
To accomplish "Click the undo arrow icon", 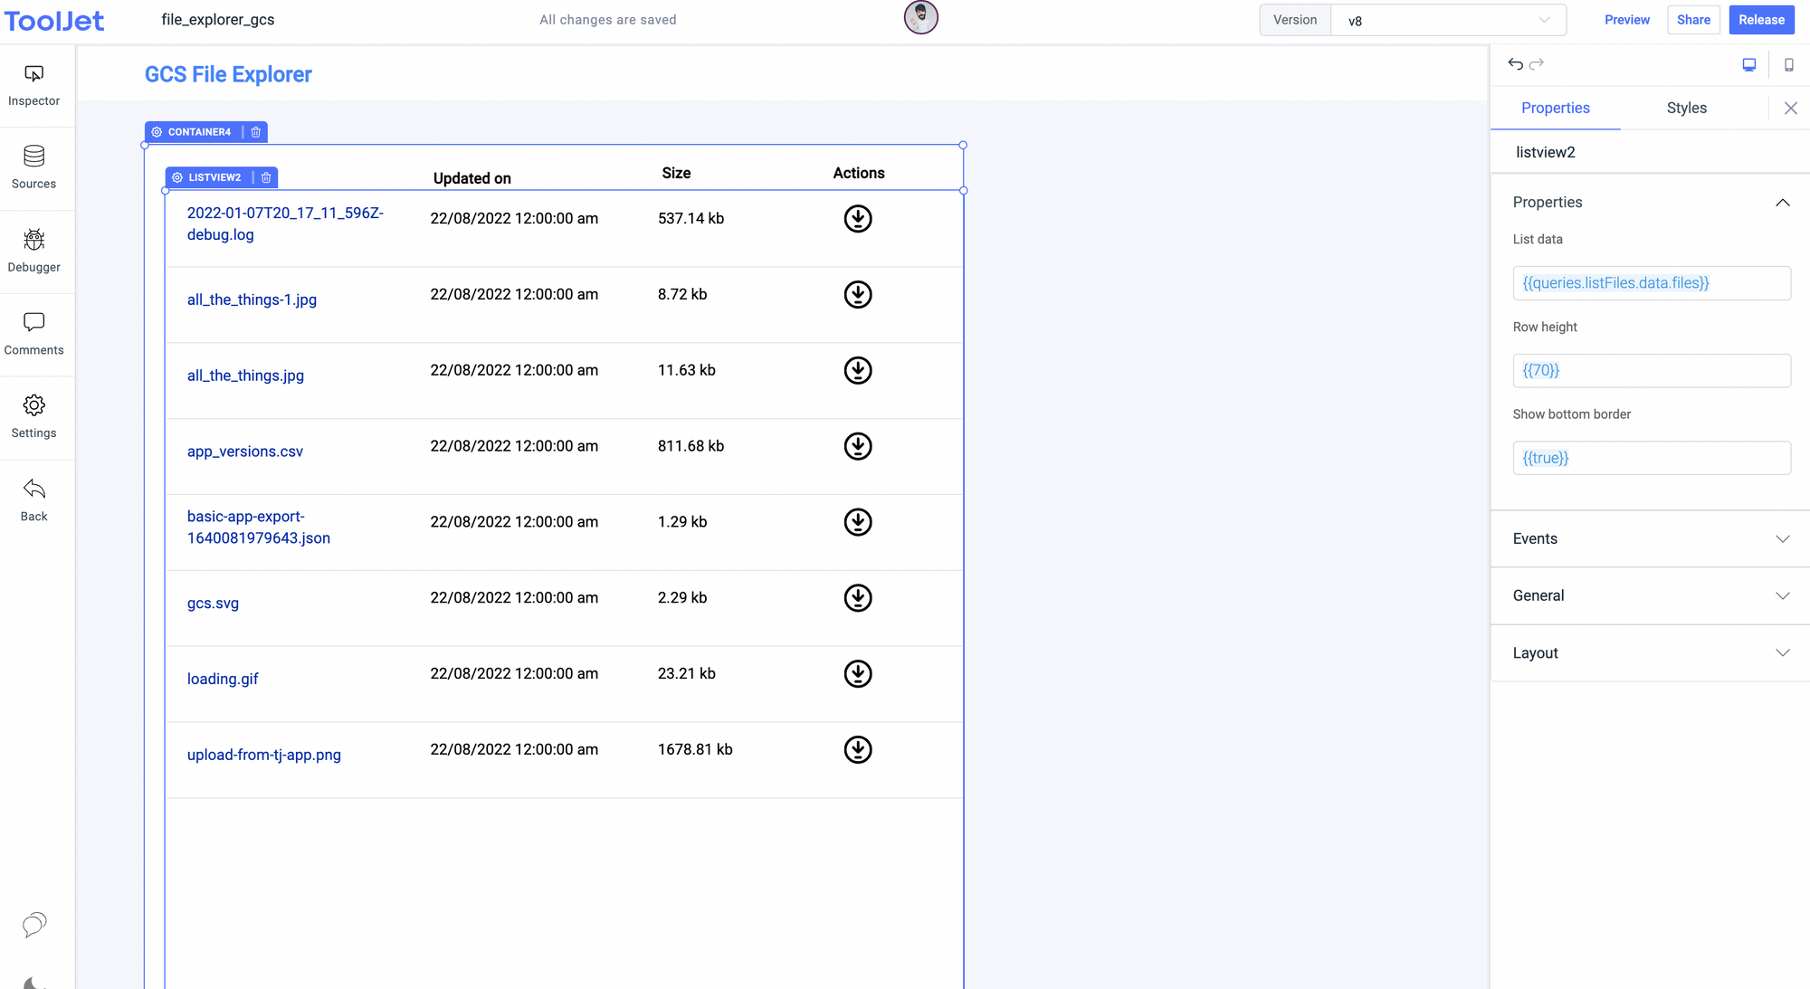I will point(1515,64).
